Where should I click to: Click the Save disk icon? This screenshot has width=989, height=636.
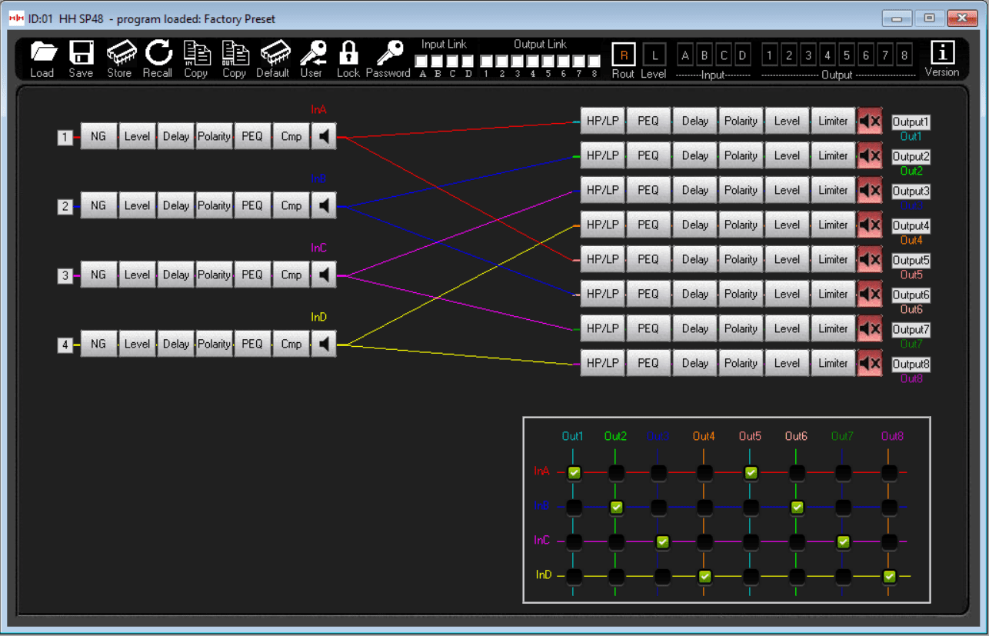tap(81, 53)
